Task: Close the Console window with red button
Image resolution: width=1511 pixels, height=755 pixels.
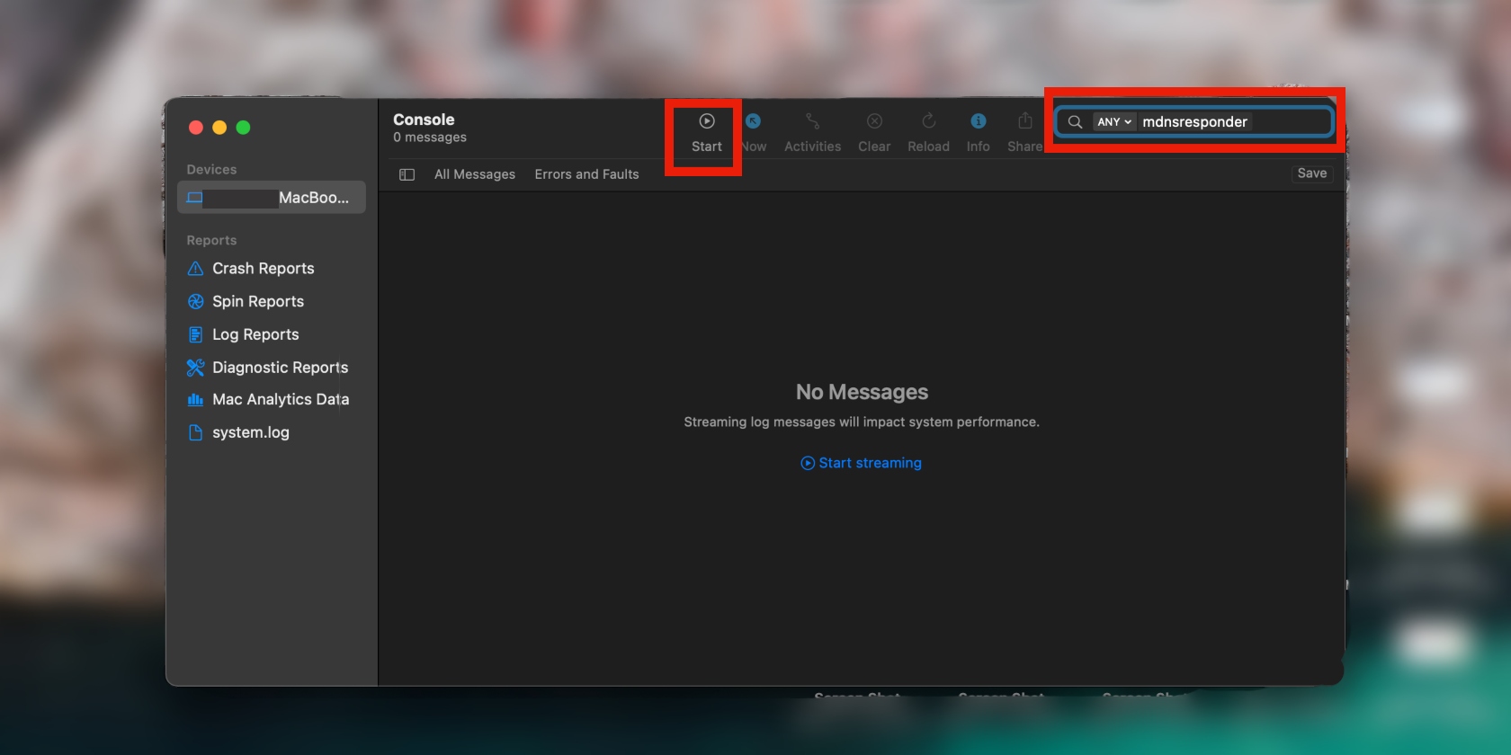Action: pos(196,128)
